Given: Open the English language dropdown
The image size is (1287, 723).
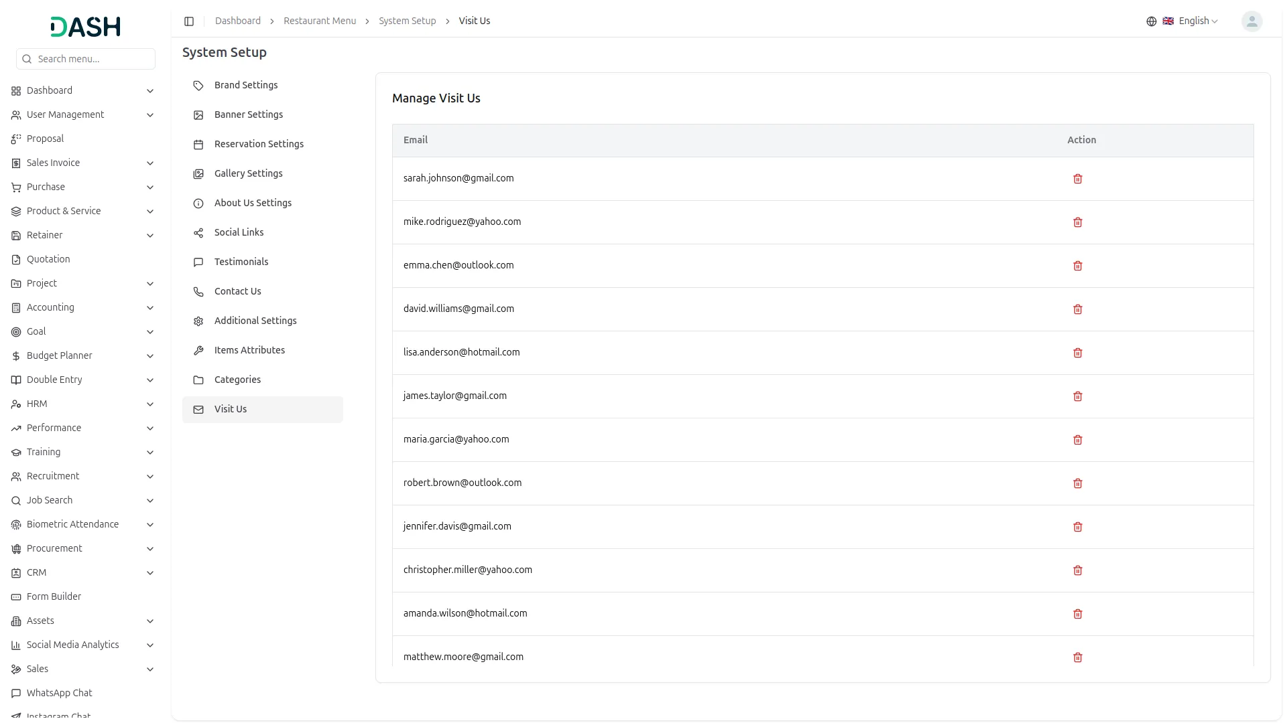Looking at the screenshot, I should tap(1197, 21).
